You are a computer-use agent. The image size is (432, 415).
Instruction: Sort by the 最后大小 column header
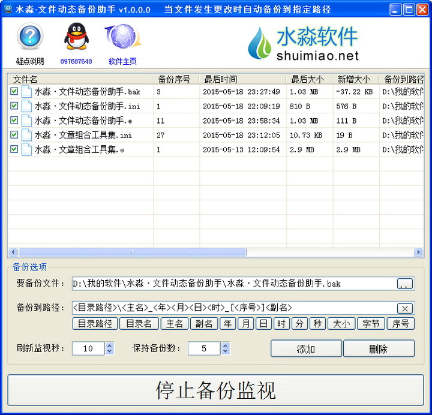(x=309, y=79)
